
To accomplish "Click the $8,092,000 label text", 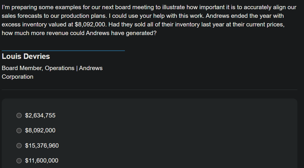I will click(40, 130).
